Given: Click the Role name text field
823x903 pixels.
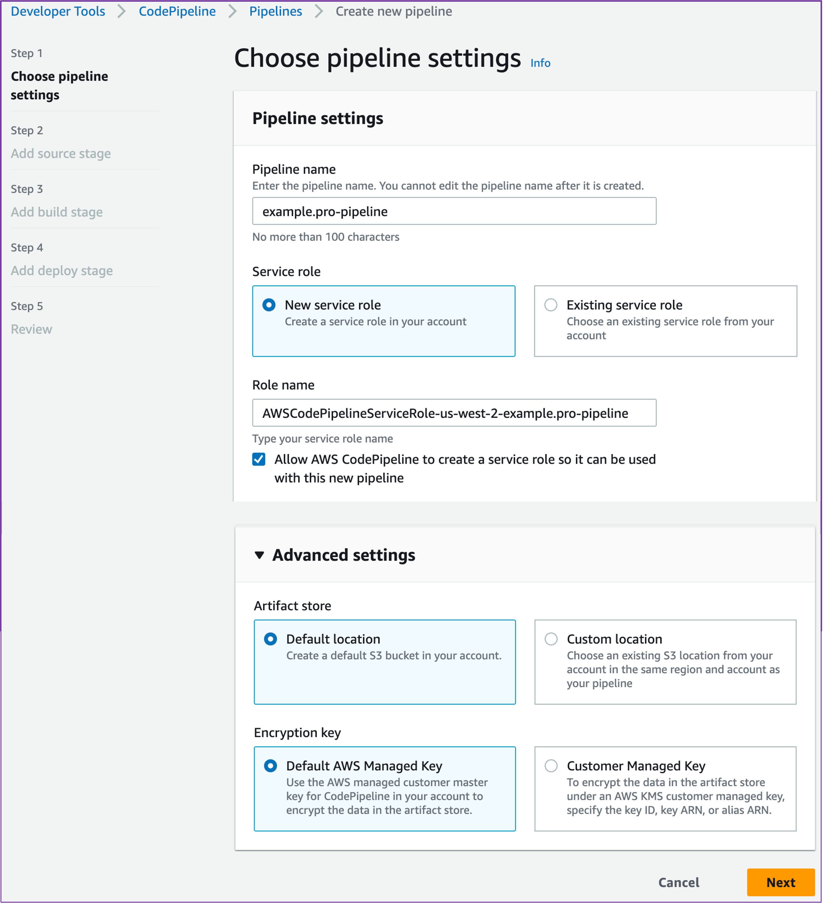Looking at the screenshot, I should click(x=454, y=412).
